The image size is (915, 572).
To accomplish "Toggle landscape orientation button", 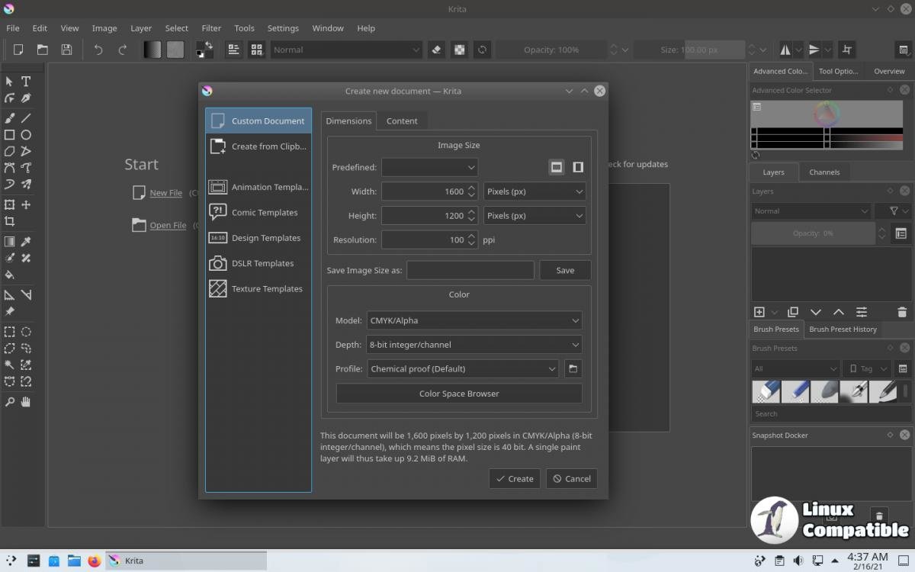I will pyautogui.click(x=557, y=167).
